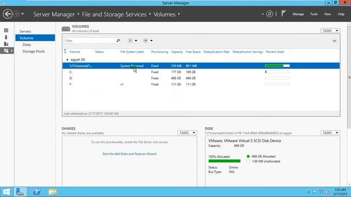The image size is (351, 197).
Task: Open the View menu
Action: click(327, 14)
